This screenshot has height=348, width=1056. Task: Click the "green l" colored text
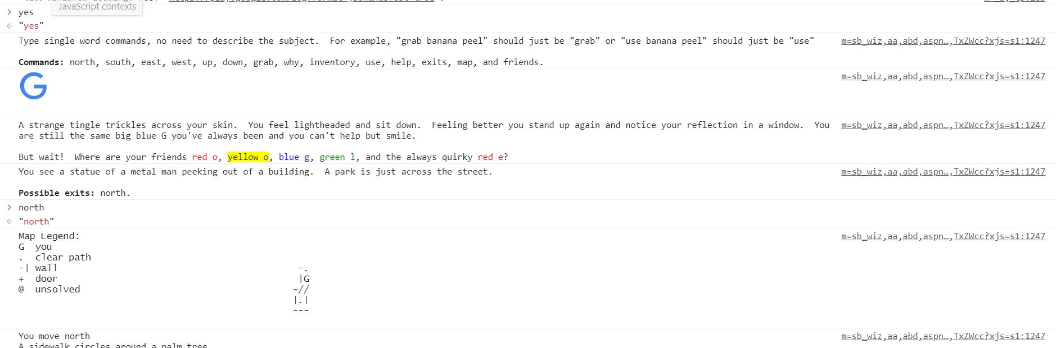click(x=337, y=157)
